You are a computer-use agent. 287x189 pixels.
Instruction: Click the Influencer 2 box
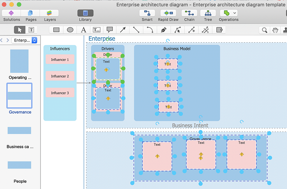point(60,76)
